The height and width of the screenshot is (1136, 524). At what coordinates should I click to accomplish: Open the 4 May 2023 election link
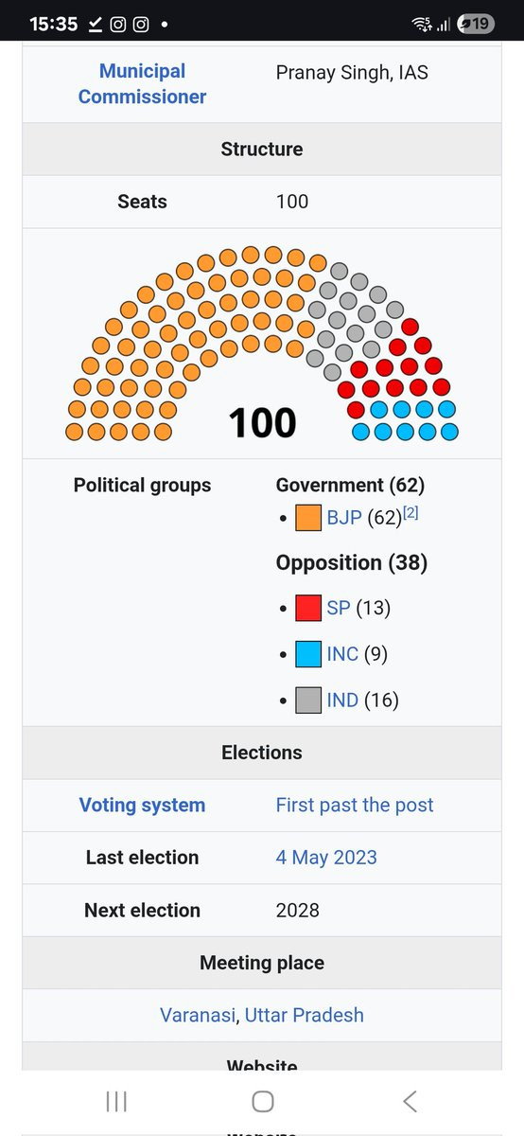[326, 858]
